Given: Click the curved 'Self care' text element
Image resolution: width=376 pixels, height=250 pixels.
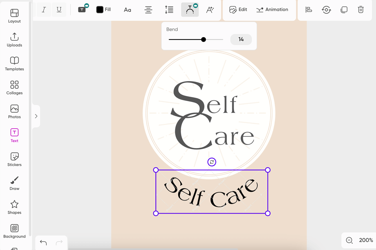Looking at the screenshot, I should pyautogui.click(x=211, y=192).
